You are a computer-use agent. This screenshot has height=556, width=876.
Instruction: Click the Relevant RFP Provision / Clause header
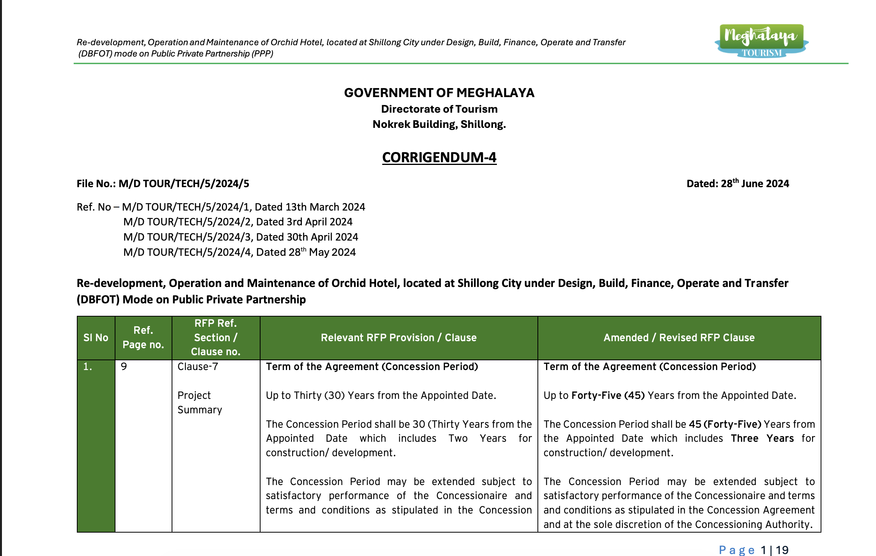pyautogui.click(x=399, y=338)
